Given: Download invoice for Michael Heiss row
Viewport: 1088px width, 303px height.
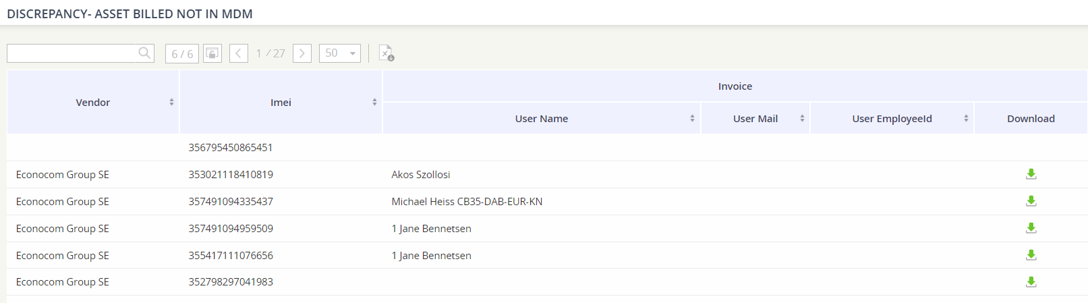Looking at the screenshot, I should coord(1031,201).
